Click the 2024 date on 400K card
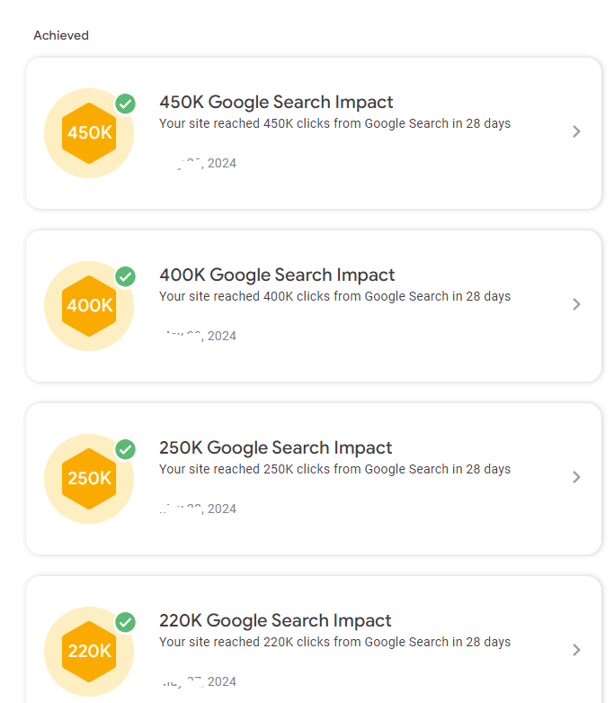614x703 pixels. pos(221,337)
